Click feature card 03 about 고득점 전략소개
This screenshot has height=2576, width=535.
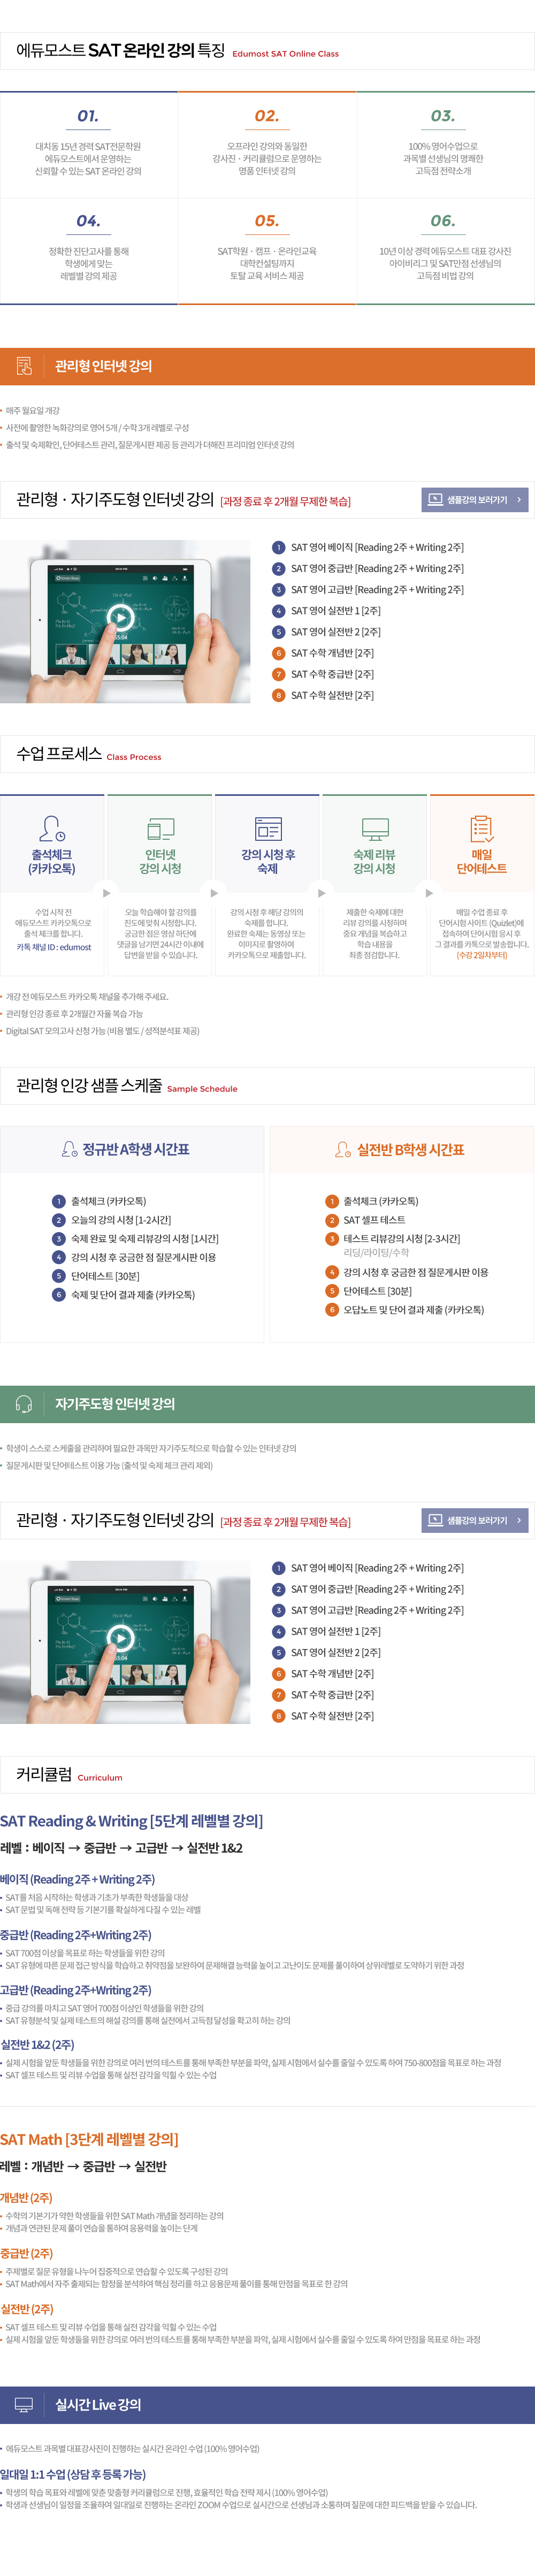tap(445, 145)
